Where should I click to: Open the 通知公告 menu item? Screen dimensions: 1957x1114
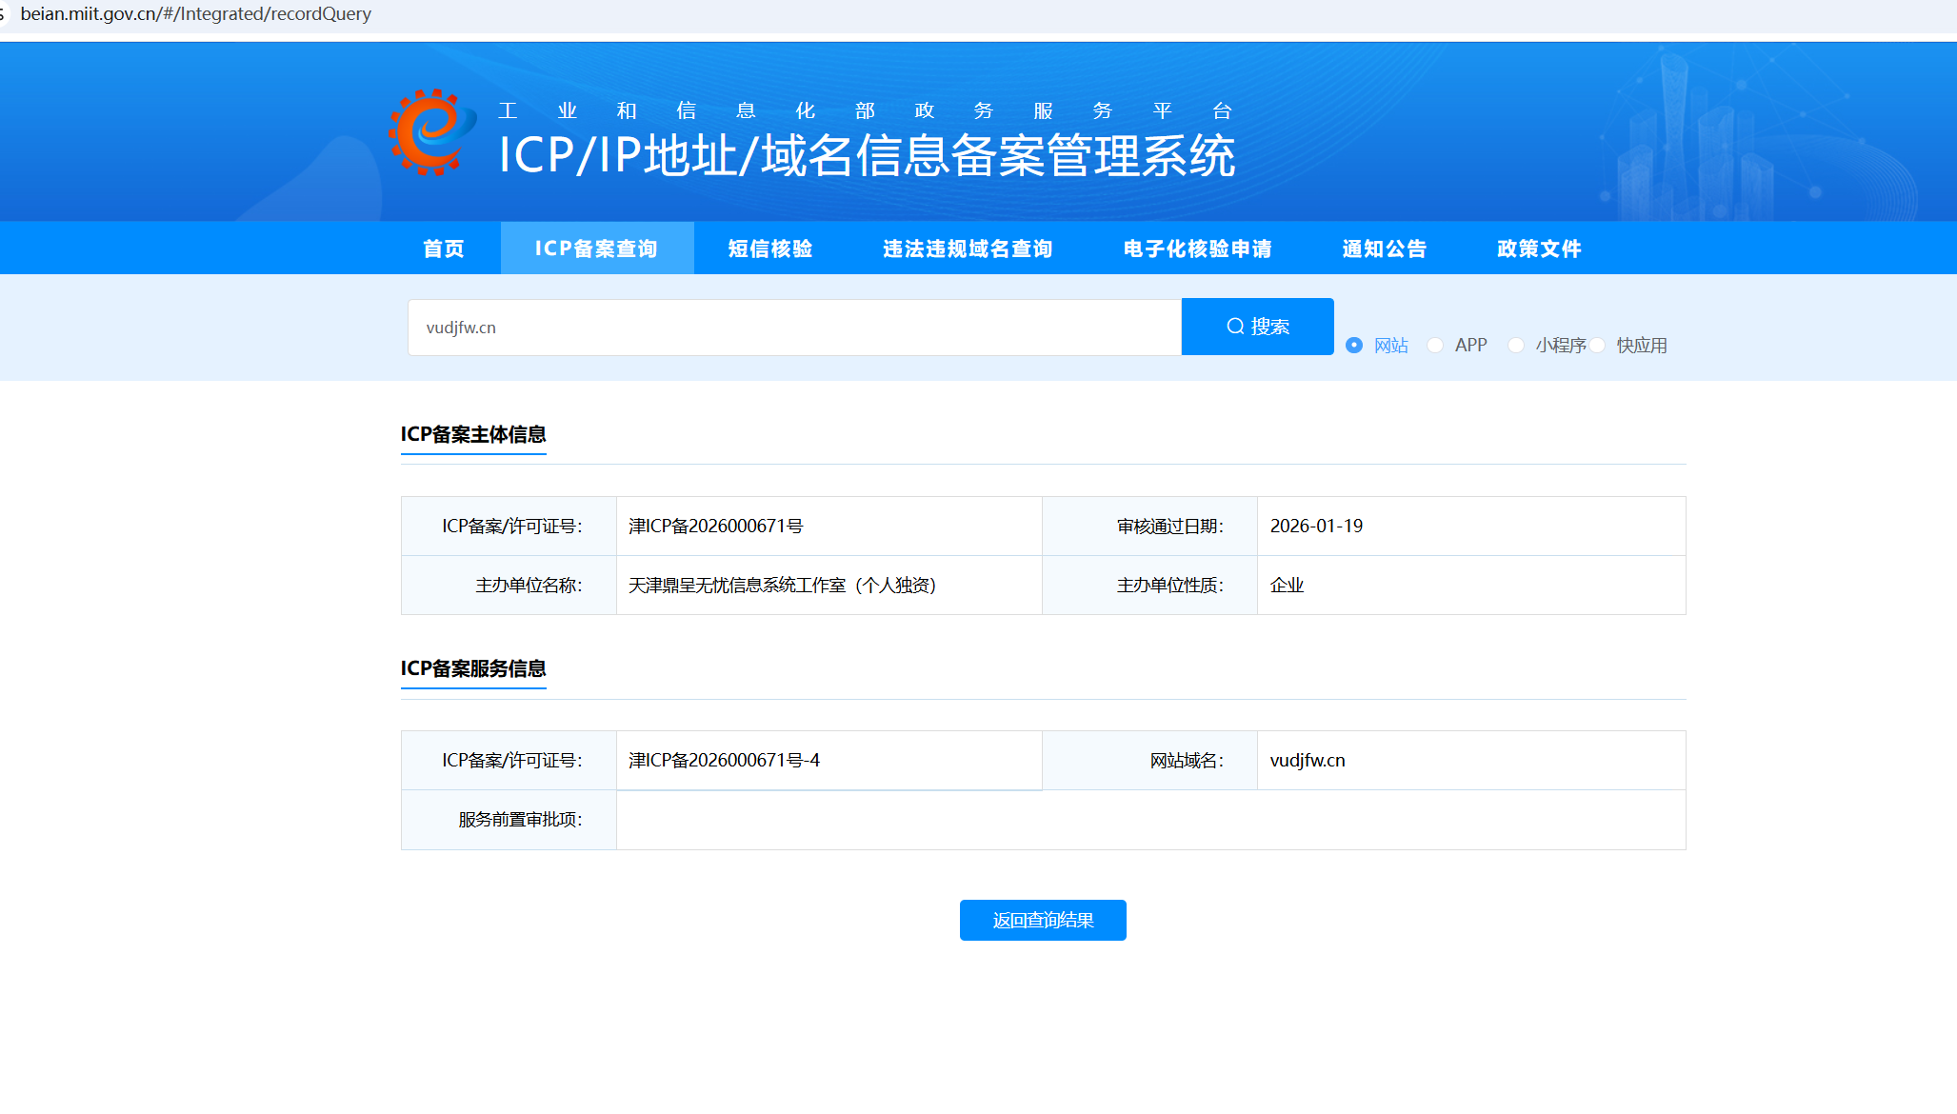pyautogui.click(x=1384, y=249)
